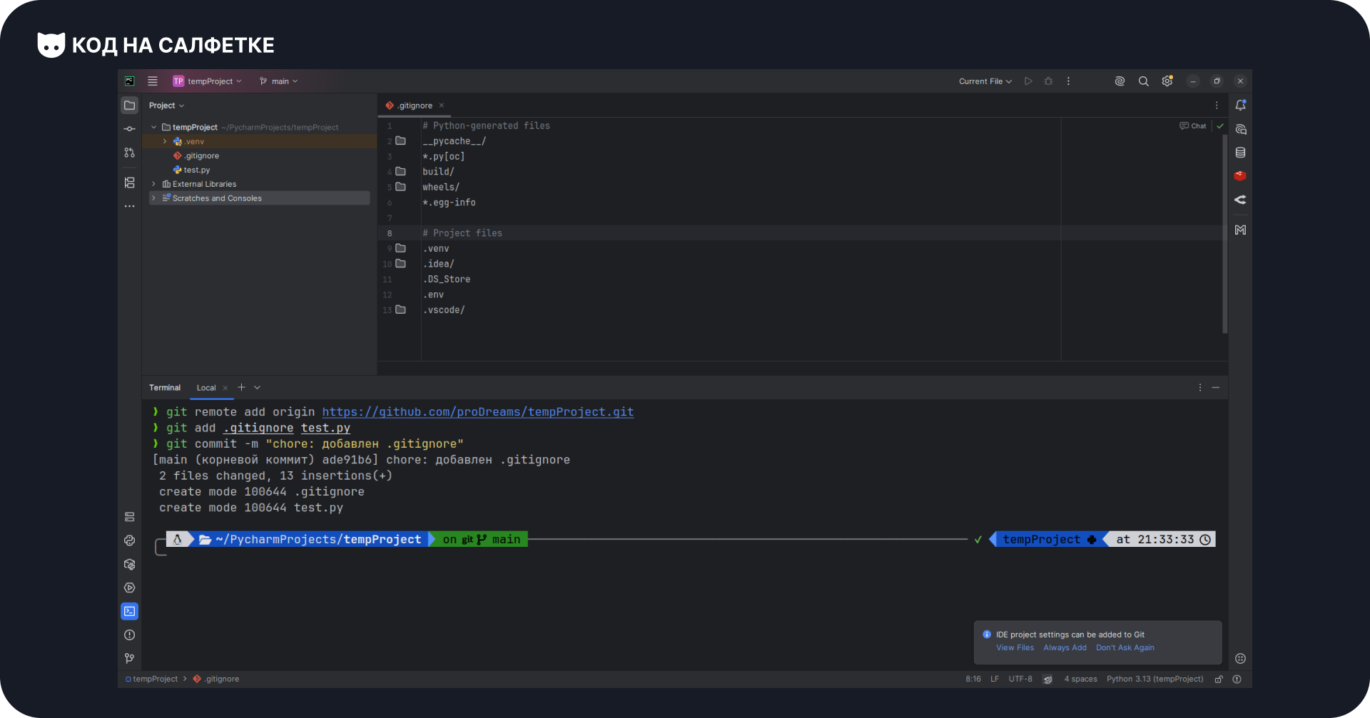Open the Python 3.13 interpreter selector

point(1155,679)
